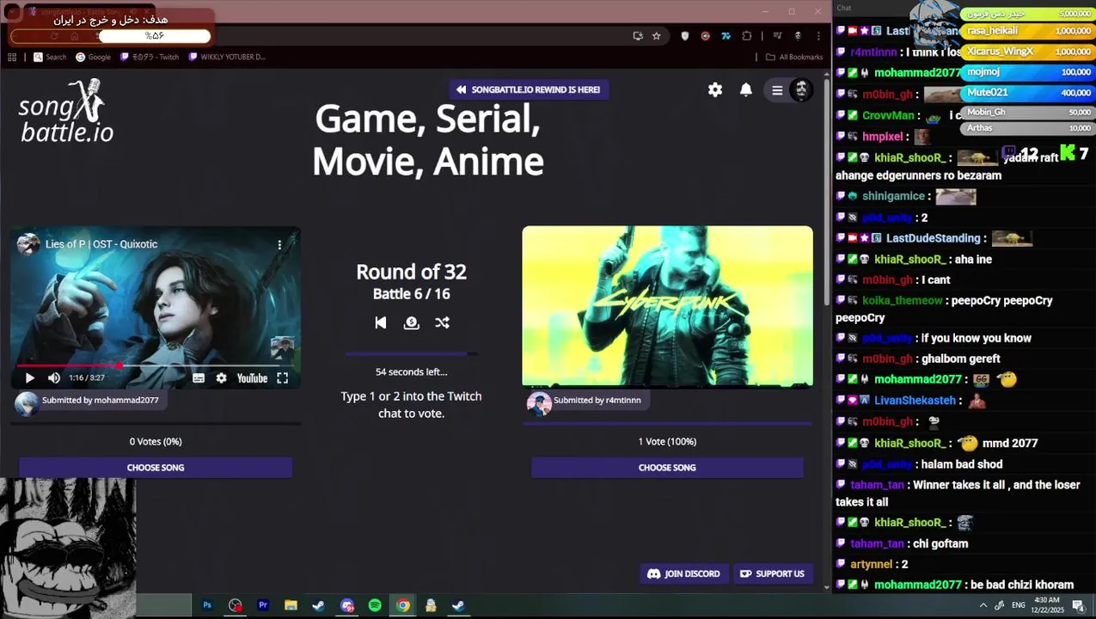Image resolution: width=1096 pixels, height=619 pixels.
Task: Play the Lies of P video
Action: point(30,378)
